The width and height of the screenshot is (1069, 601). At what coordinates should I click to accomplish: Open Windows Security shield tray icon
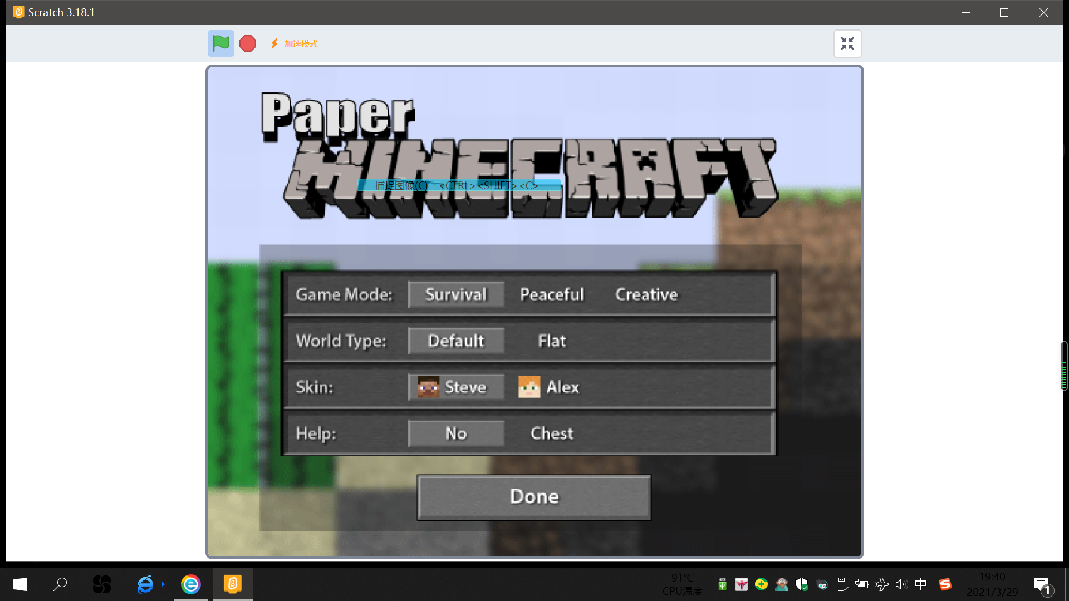(x=802, y=584)
